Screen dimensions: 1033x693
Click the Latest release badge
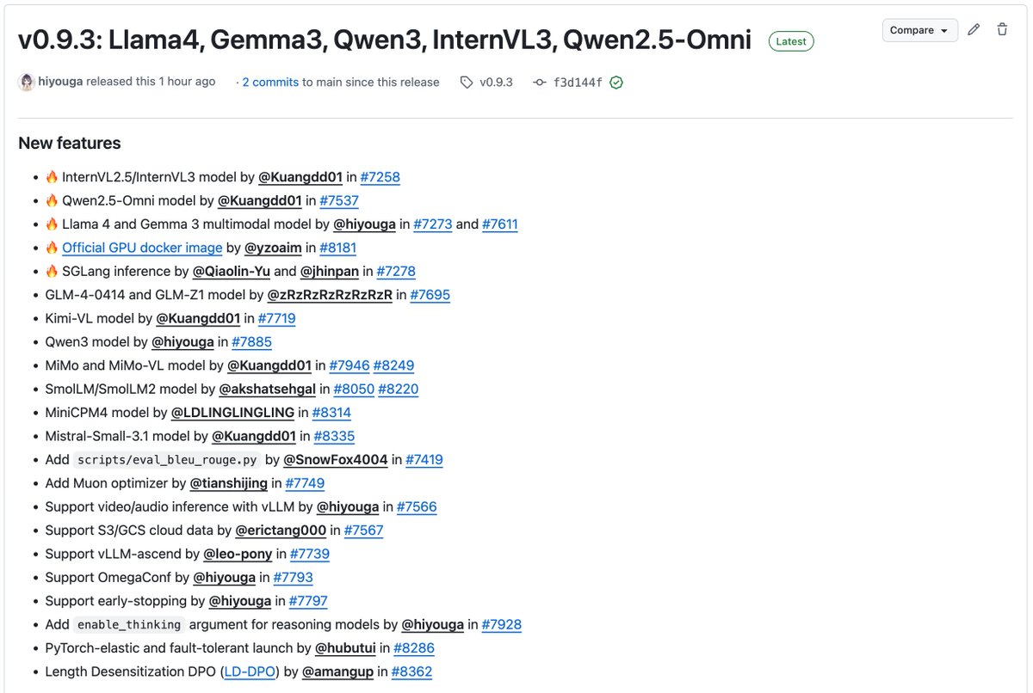click(x=791, y=41)
